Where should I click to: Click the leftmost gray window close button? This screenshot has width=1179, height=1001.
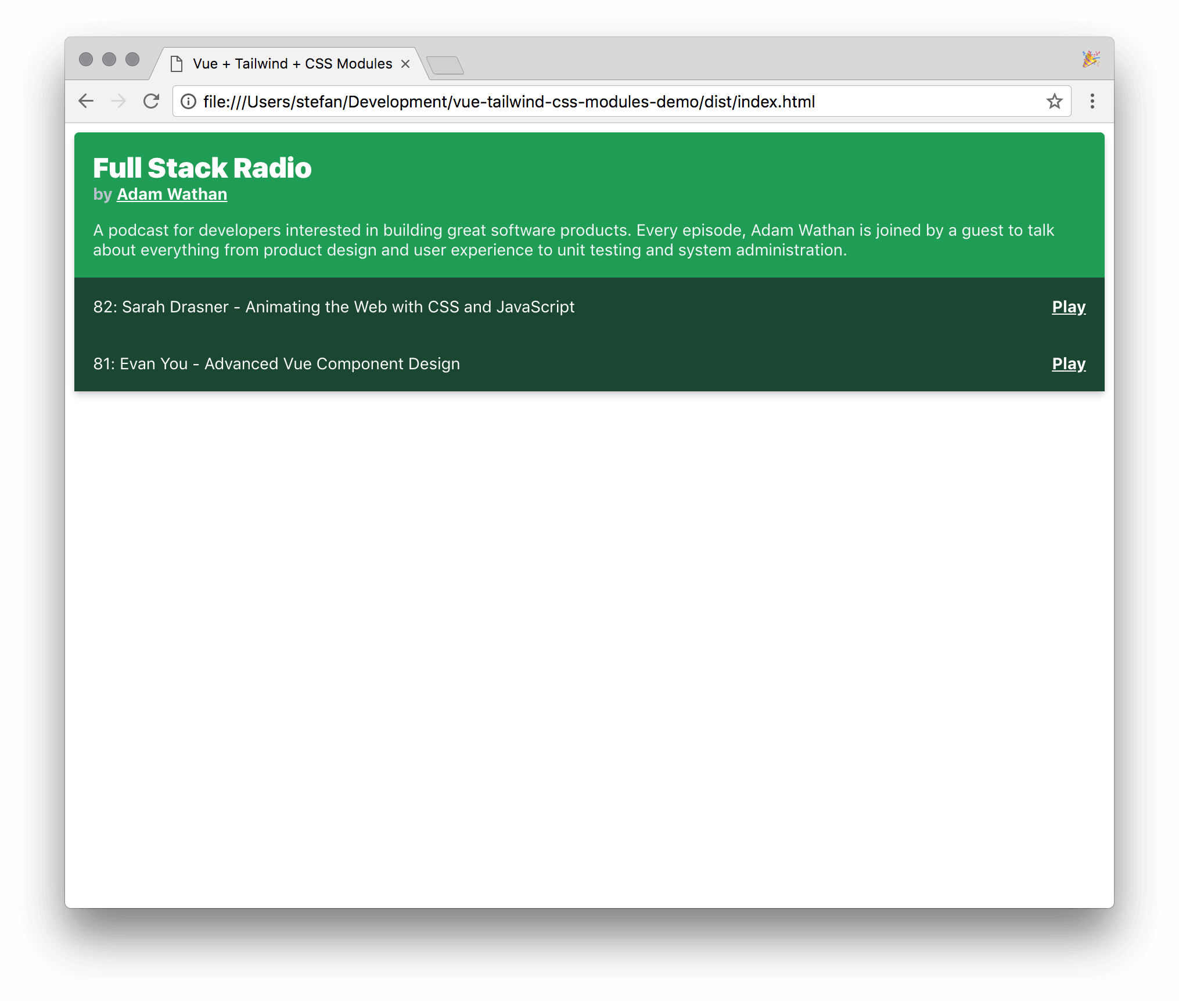86,59
